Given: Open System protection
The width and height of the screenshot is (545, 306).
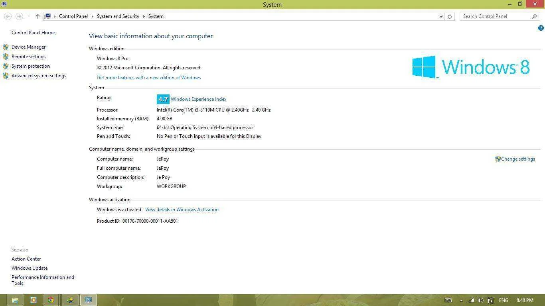Looking at the screenshot, I should [31, 66].
